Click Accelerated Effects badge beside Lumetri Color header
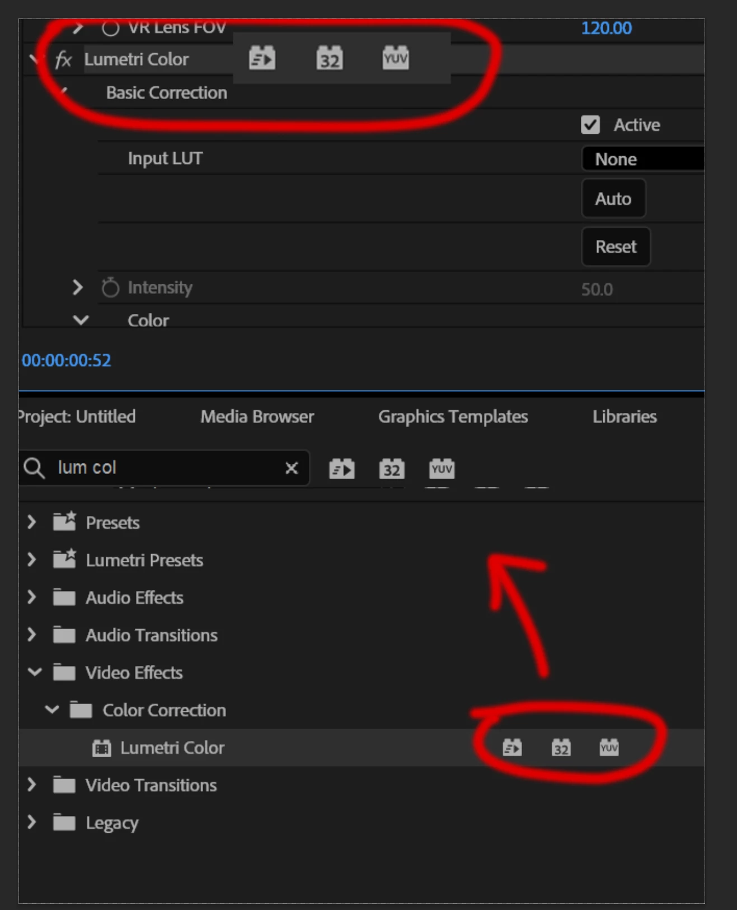Screen dimensions: 737x910 pos(262,58)
